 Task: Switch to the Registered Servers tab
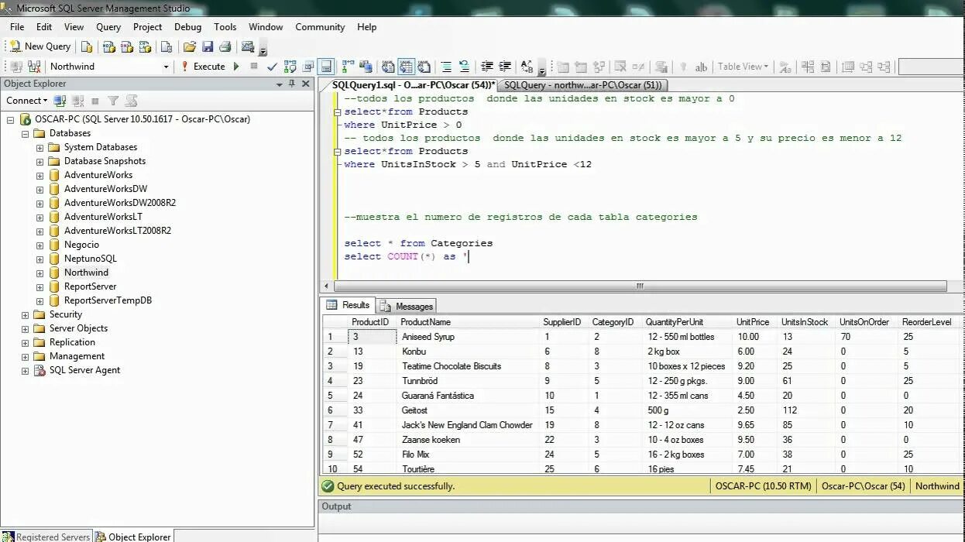(x=46, y=537)
